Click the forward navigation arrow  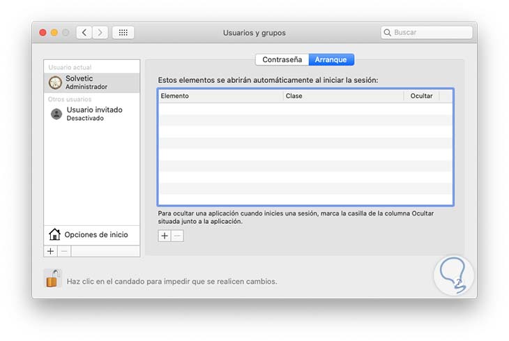point(100,33)
